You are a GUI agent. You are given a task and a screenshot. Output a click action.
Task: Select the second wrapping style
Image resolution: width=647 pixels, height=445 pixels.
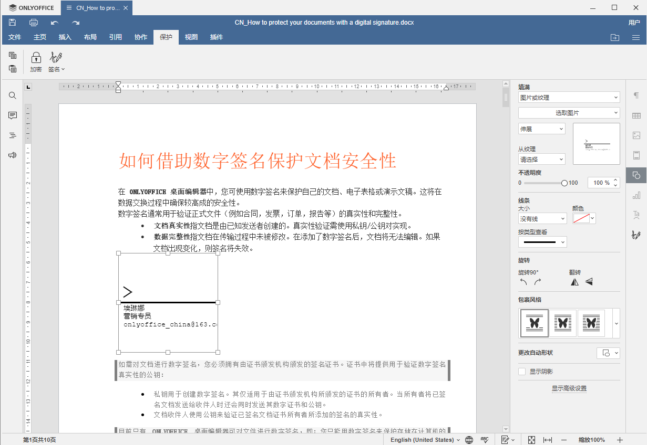[x=563, y=323]
